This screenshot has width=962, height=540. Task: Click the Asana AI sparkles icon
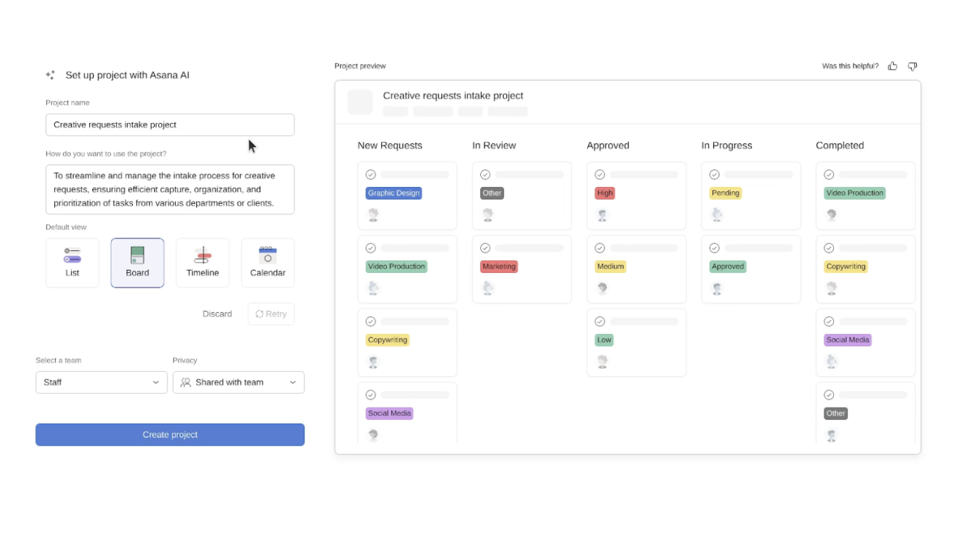click(x=49, y=75)
